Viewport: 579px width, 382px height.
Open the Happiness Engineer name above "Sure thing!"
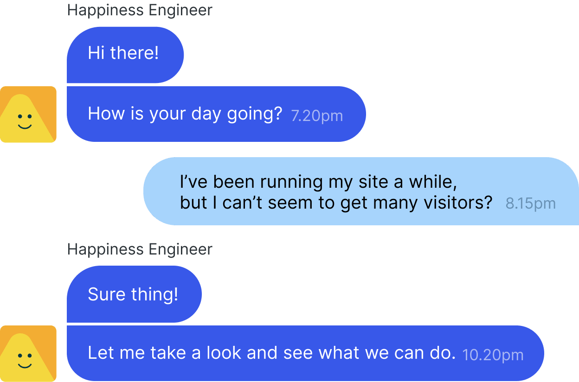click(x=140, y=249)
